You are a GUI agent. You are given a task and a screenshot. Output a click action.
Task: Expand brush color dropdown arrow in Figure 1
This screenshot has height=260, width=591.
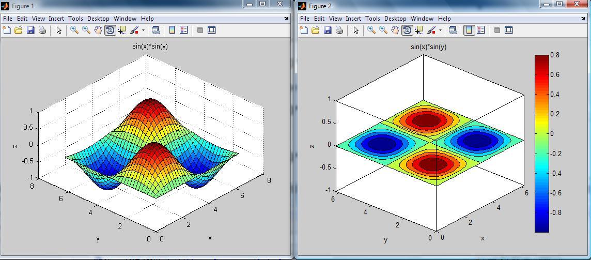(x=143, y=30)
